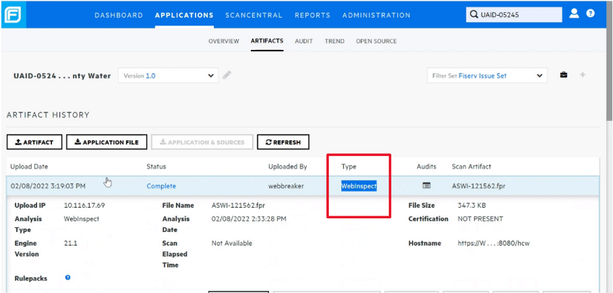Click the Hostname URL ending in :8080/hcw
This screenshot has height=293, width=613.
[x=494, y=243]
